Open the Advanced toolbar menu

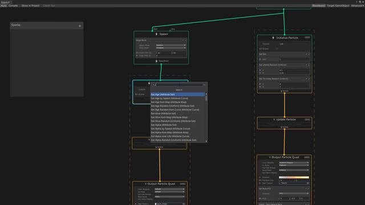pyautogui.click(x=358, y=6)
